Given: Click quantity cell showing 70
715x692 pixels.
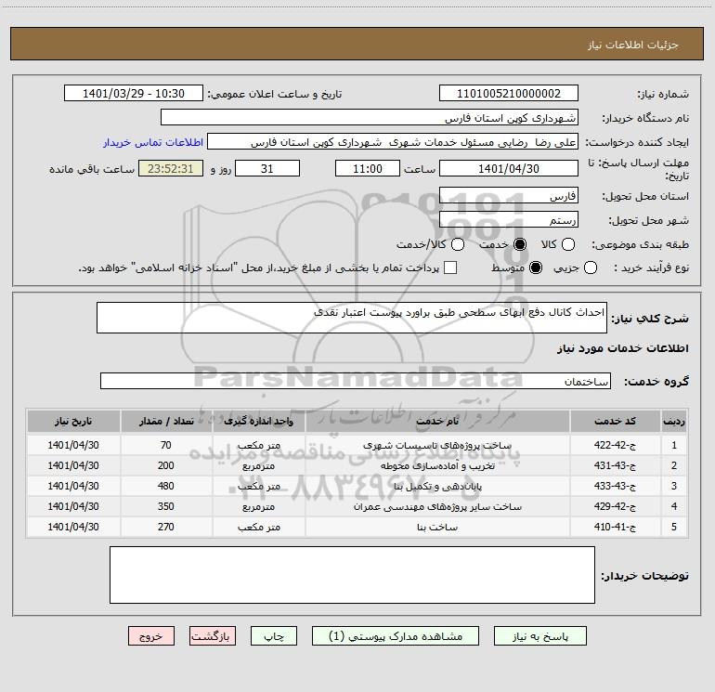Looking at the screenshot, I should (166, 445).
